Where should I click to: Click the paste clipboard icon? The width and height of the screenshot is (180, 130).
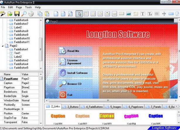click(x=47, y=14)
